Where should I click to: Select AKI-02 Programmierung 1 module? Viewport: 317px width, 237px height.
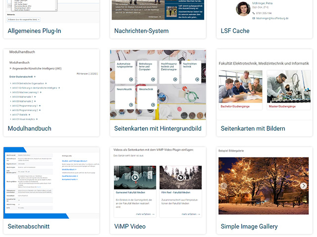pyautogui.click(x=26, y=106)
